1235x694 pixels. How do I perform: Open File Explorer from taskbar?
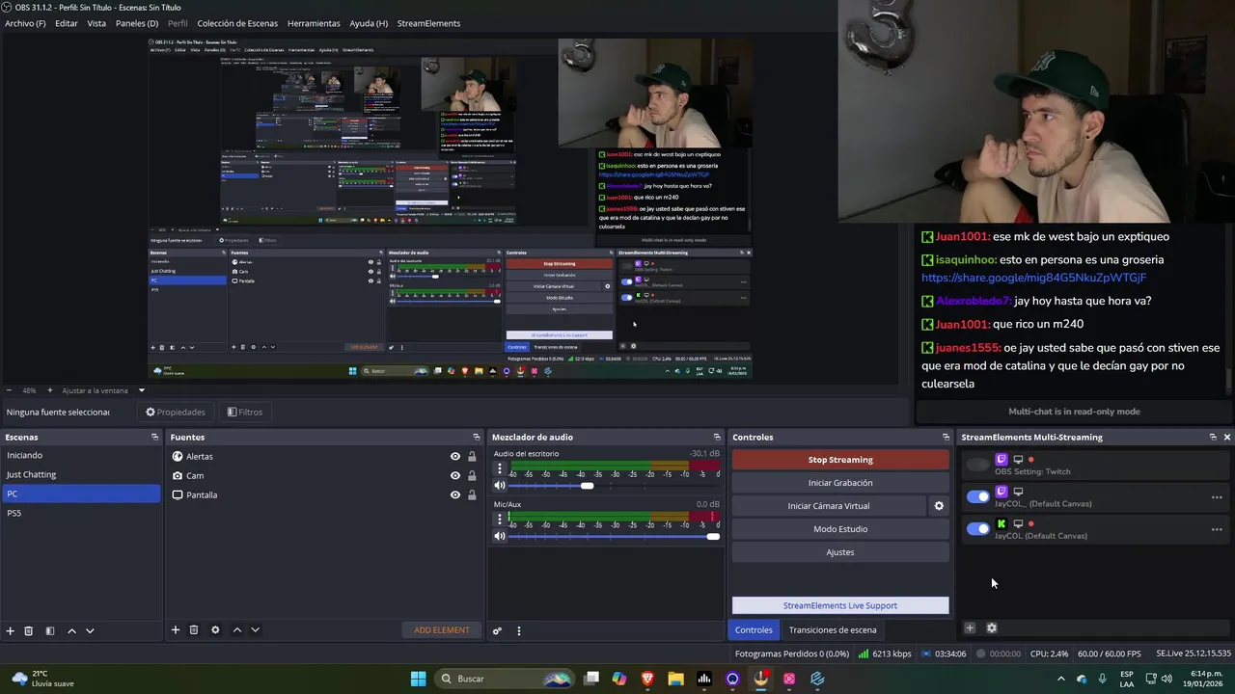(x=675, y=679)
